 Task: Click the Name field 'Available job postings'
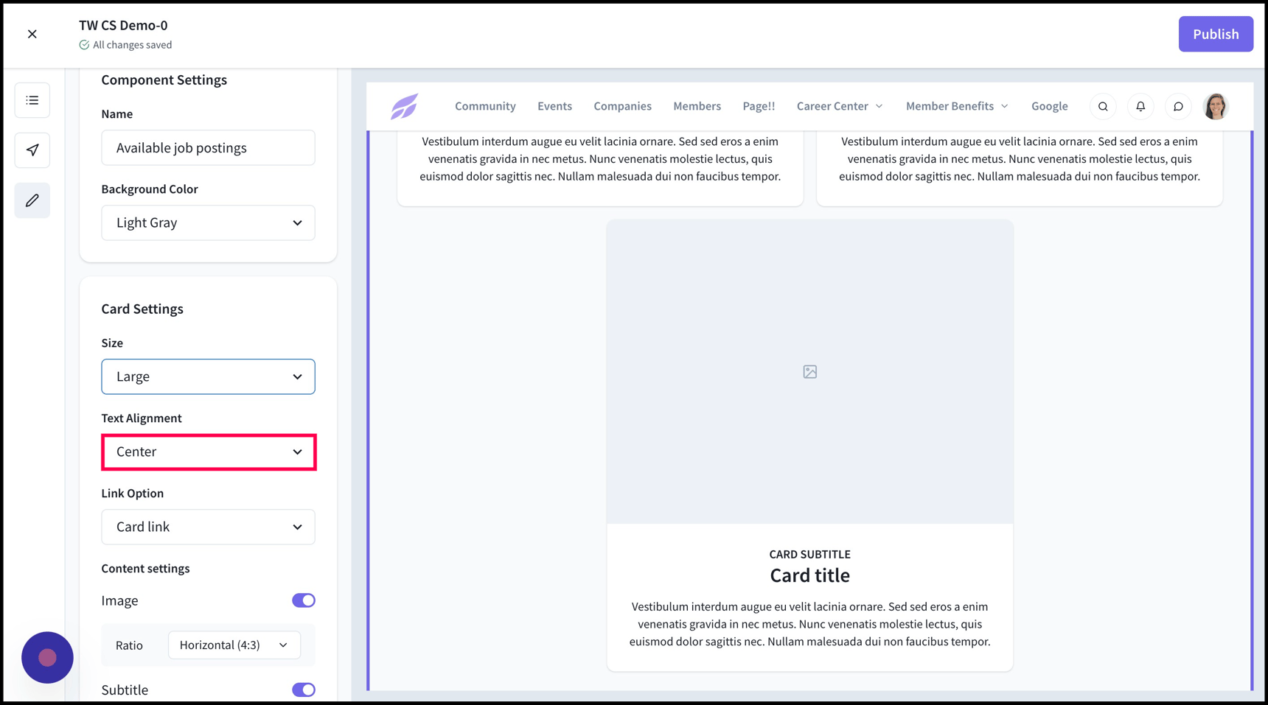208,147
